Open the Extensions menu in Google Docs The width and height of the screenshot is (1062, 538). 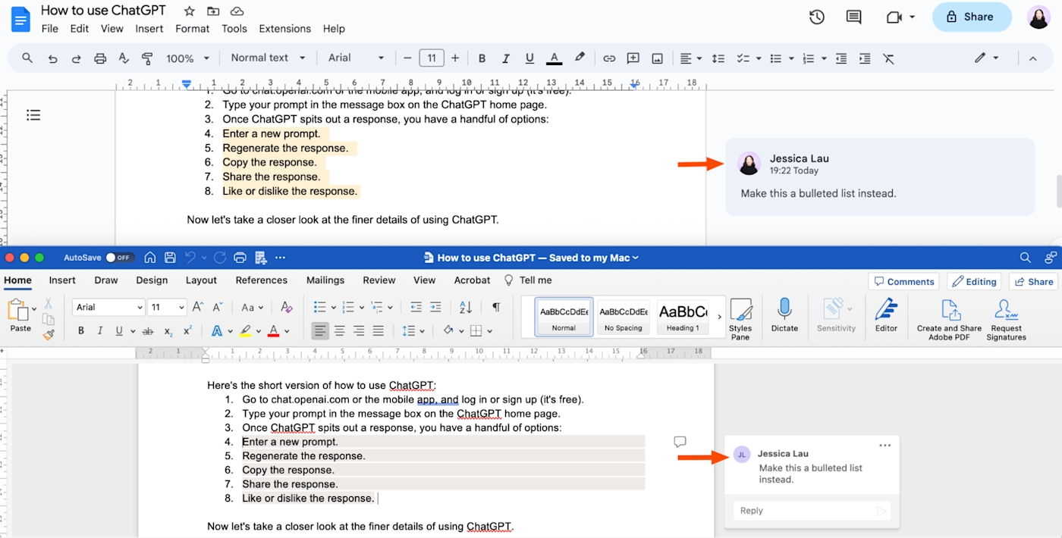tap(284, 29)
